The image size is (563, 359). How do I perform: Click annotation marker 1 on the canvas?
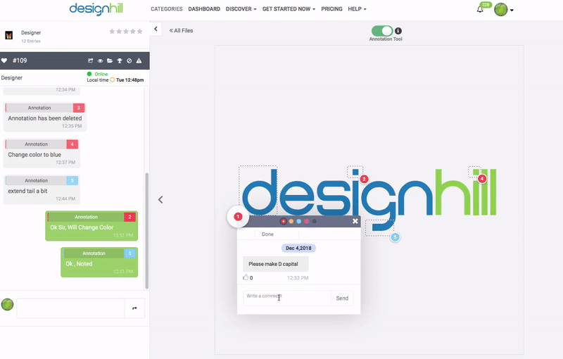click(x=238, y=217)
